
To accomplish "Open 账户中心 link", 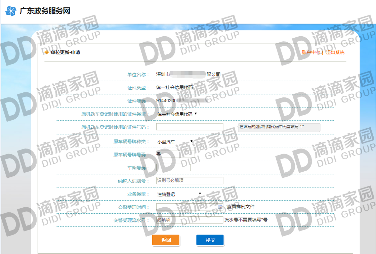I will click(x=311, y=52).
